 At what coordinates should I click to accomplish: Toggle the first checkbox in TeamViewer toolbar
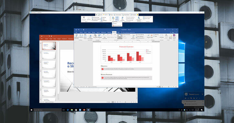click(127, 17)
